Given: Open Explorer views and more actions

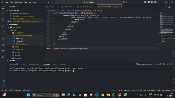Looking at the screenshot, I should 41,7.
